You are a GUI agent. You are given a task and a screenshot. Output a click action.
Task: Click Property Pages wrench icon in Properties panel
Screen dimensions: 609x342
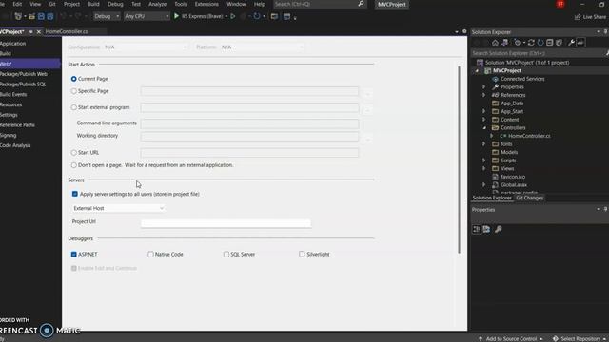coord(499,229)
